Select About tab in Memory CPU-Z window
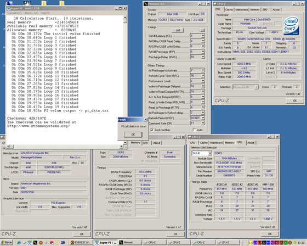The width and height of the screenshot is (307, 246). (157, 143)
